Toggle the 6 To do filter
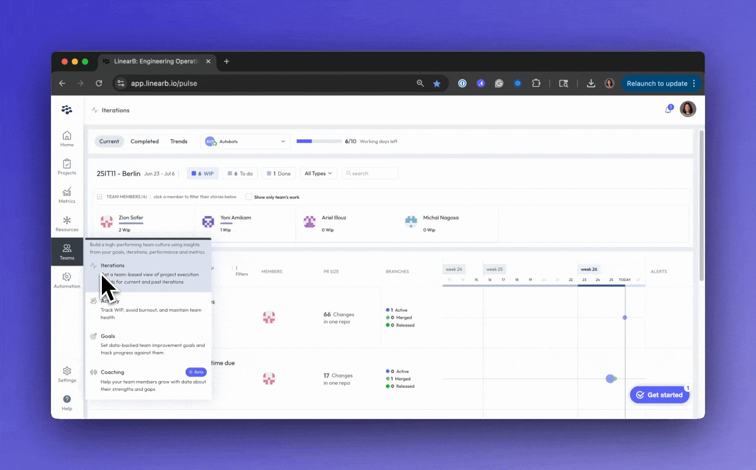The image size is (756, 470). [240, 173]
